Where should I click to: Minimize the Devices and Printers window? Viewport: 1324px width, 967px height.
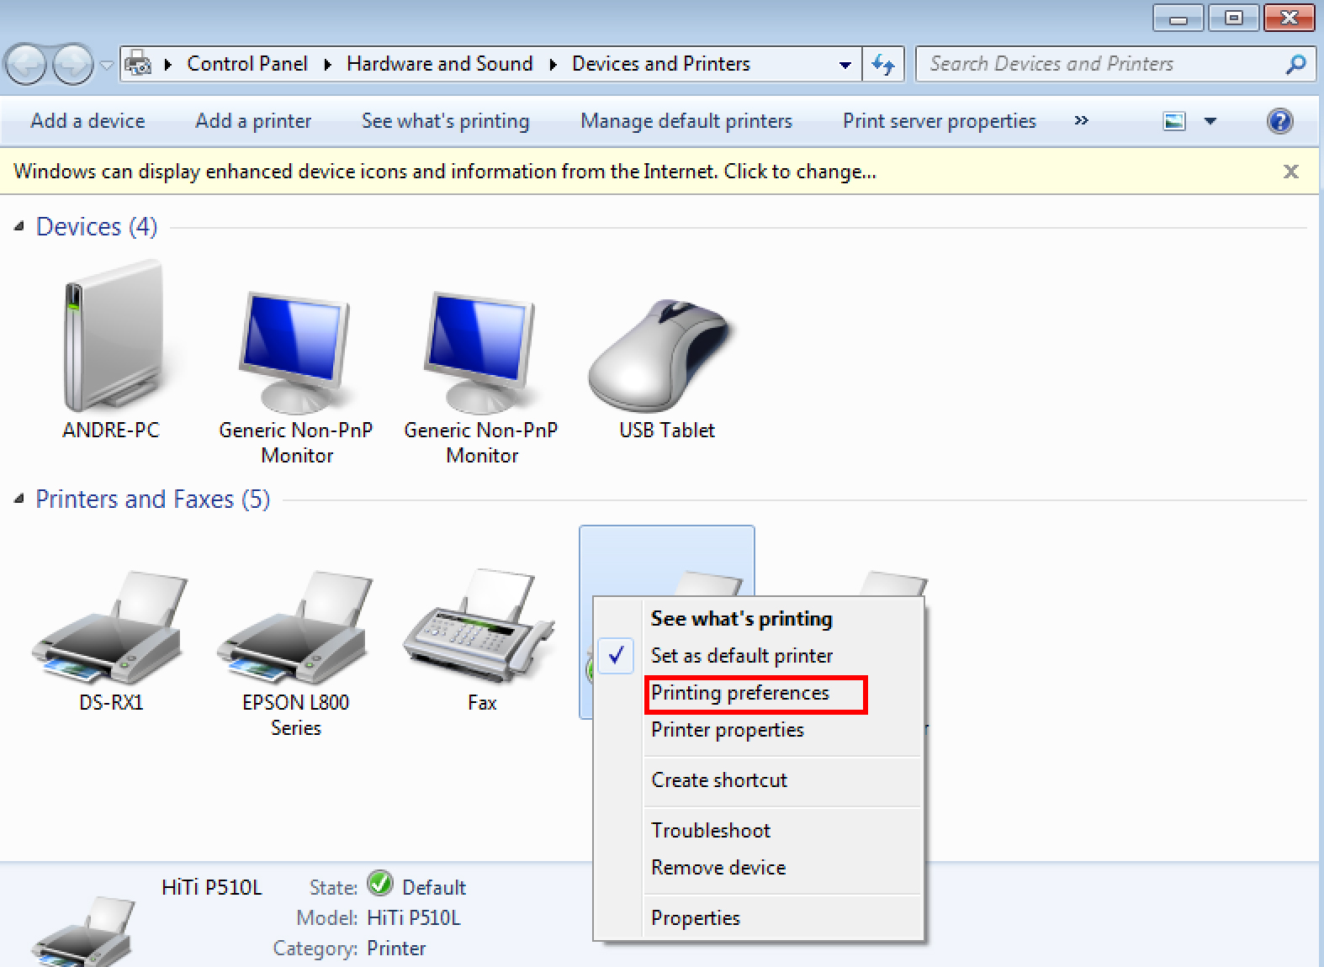(x=1178, y=18)
